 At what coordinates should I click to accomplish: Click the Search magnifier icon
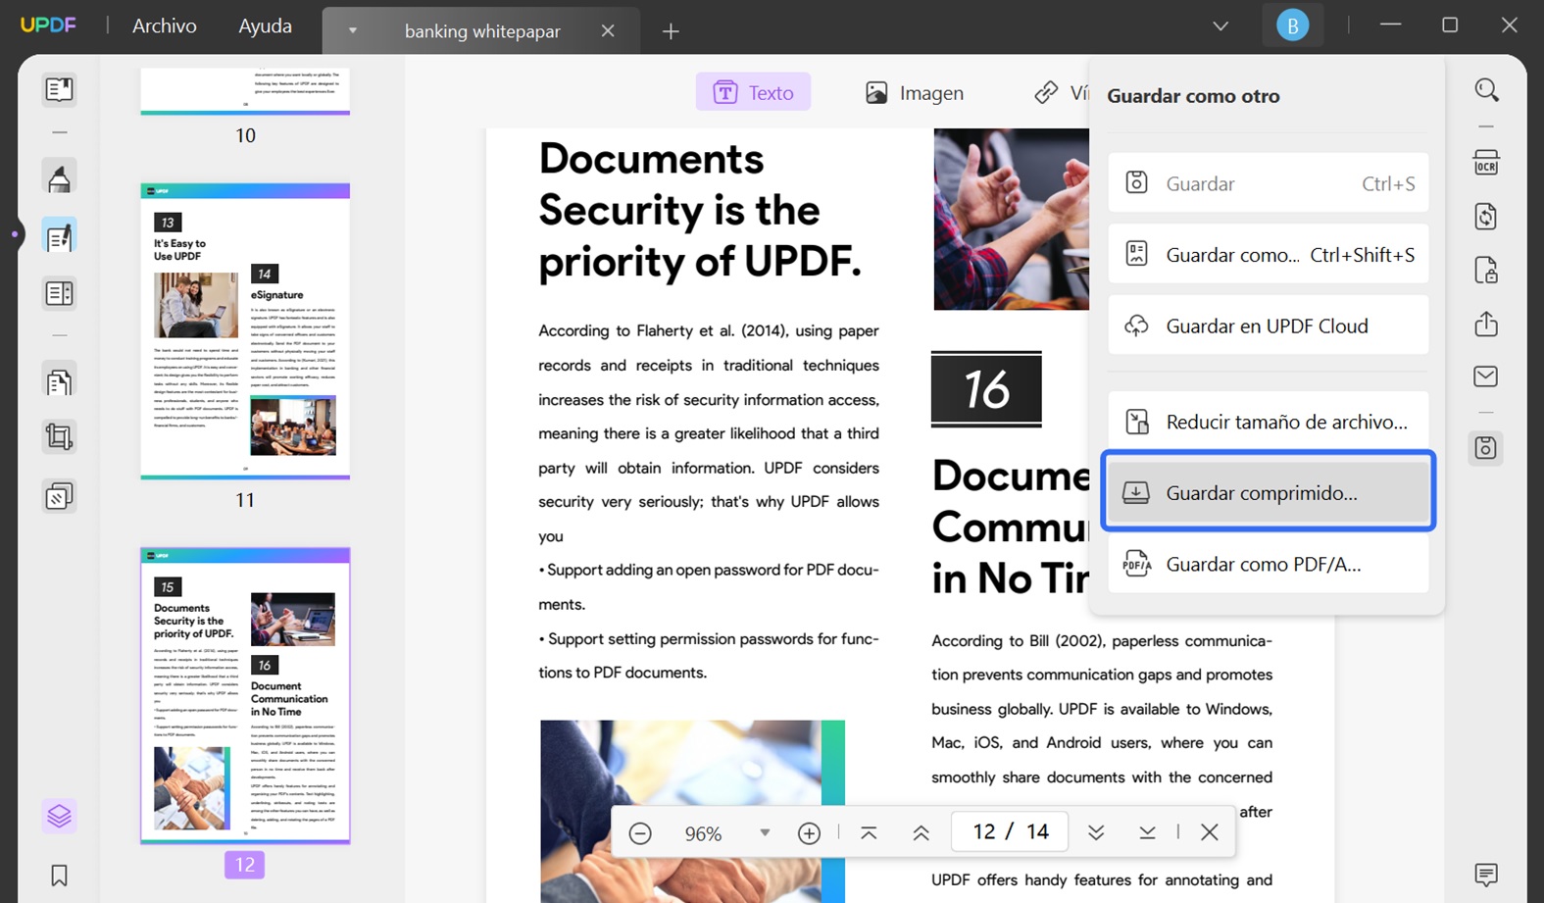[1486, 90]
